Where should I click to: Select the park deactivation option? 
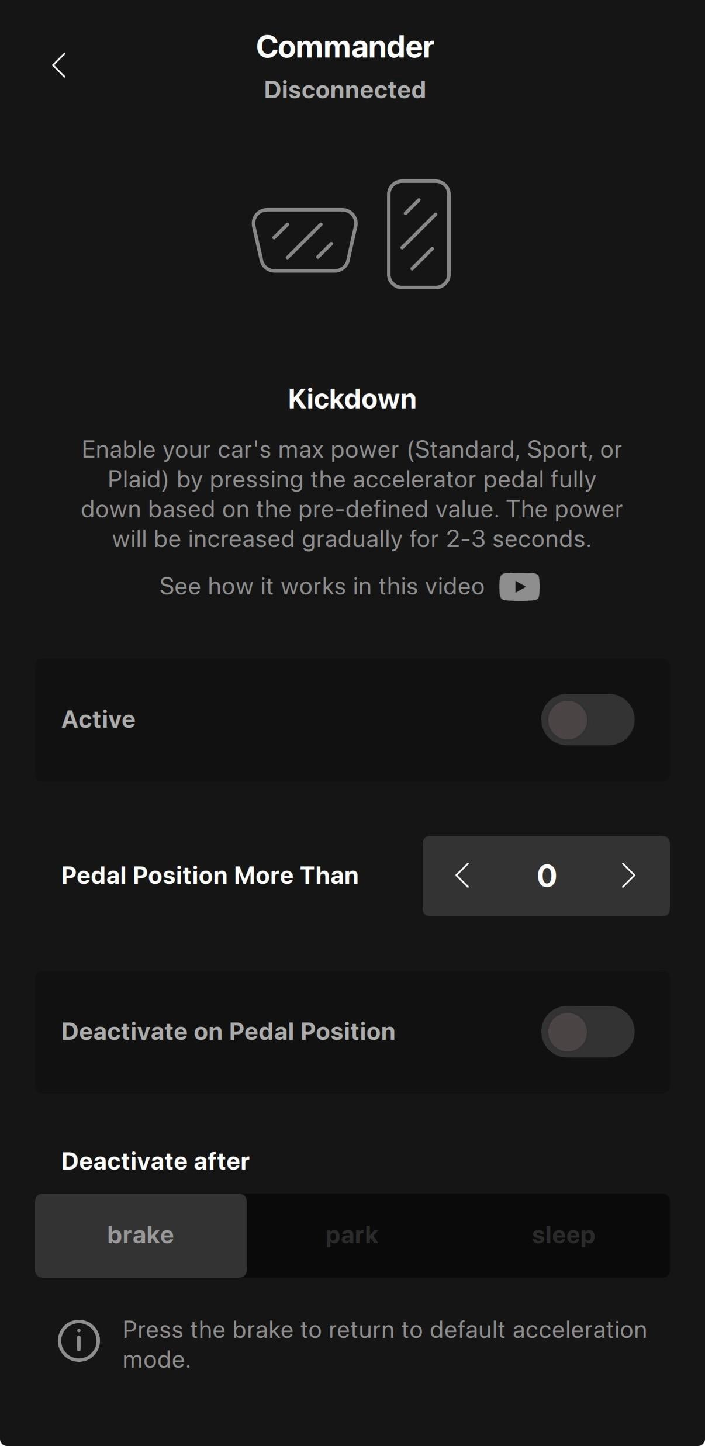coord(352,1235)
